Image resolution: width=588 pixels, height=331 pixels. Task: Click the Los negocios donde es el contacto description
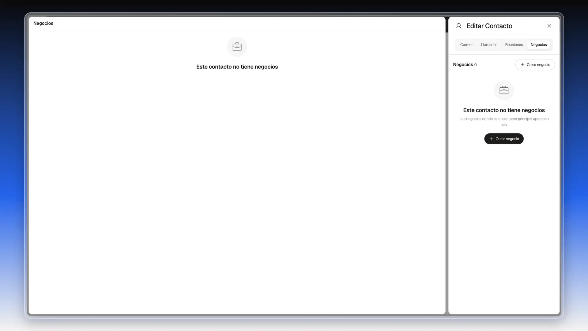click(x=504, y=122)
